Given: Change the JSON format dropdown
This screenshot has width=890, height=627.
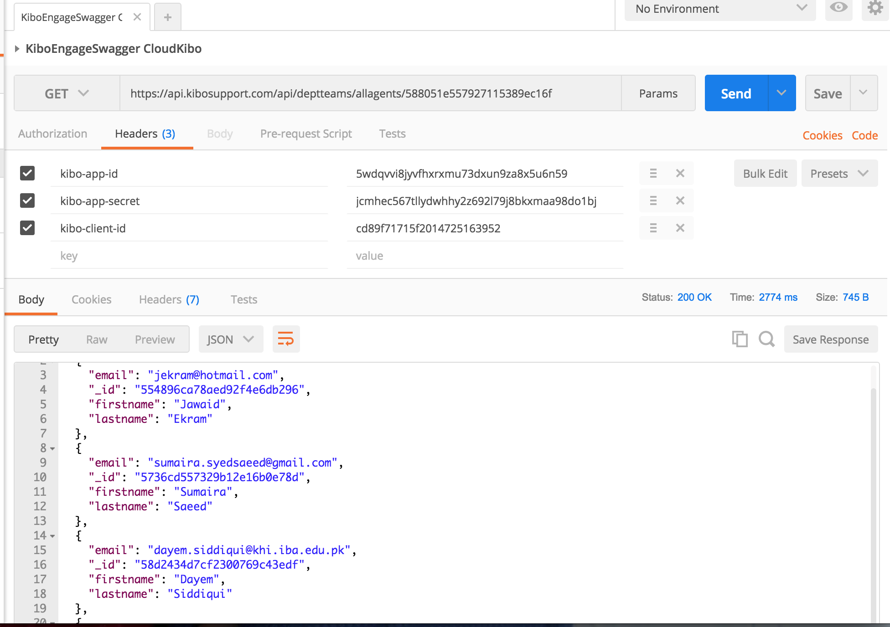Looking at the screenshot, I should coord(231,339).
